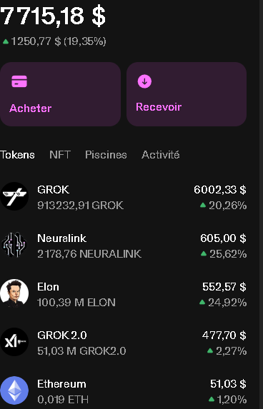Switch to the NFT tab
Screen dimensions: 263x409
pyautogui.click(x=60, y=155)
